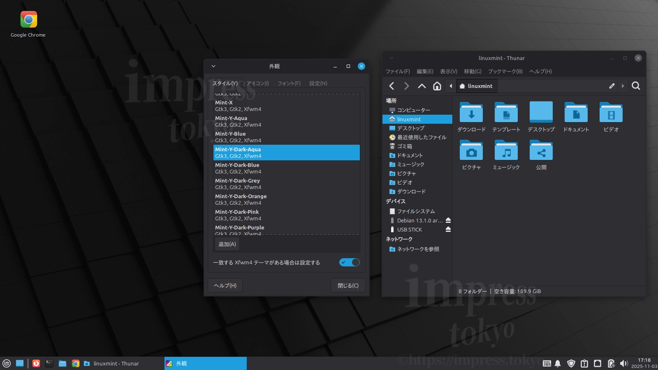Select the Mint-Y-Dark-Orange theme
The image size is (658, 370).
(x=287, y=199)
